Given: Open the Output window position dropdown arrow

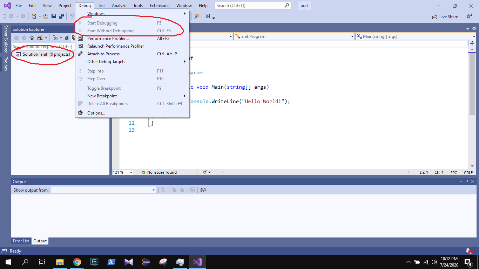Looking at the screenshot, I should pos(461,182).
